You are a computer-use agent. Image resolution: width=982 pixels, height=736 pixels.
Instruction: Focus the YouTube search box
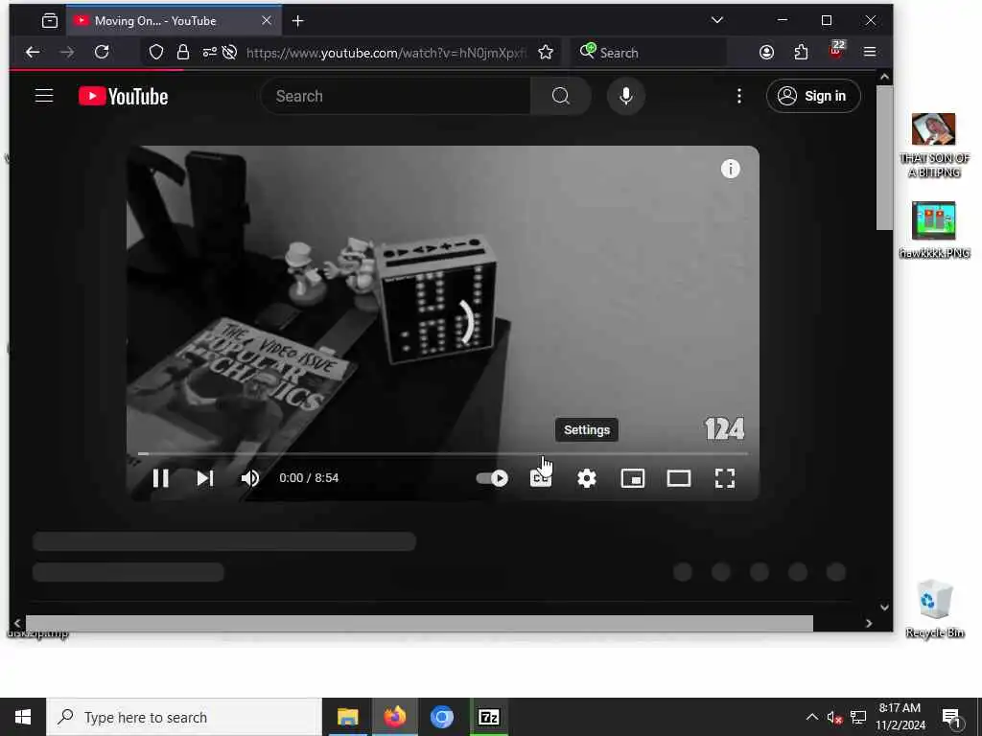pyautogui.click(x=396, y=96)
